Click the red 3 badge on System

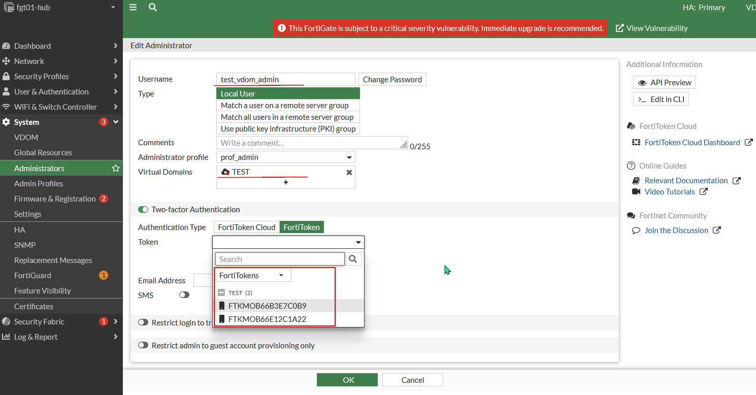click(104, 122)
